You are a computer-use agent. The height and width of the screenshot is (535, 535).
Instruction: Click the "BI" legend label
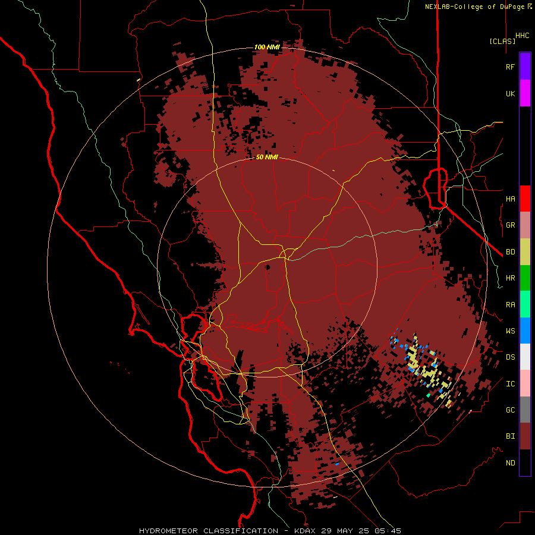510,436
